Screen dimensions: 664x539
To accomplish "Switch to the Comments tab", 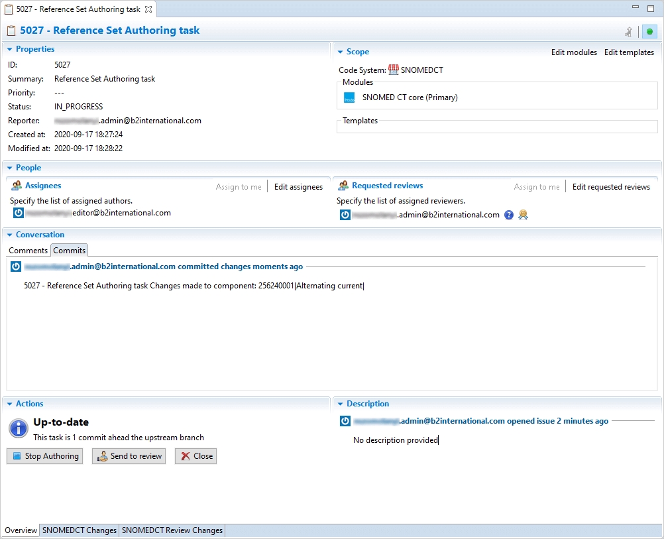I will (28, 251).
